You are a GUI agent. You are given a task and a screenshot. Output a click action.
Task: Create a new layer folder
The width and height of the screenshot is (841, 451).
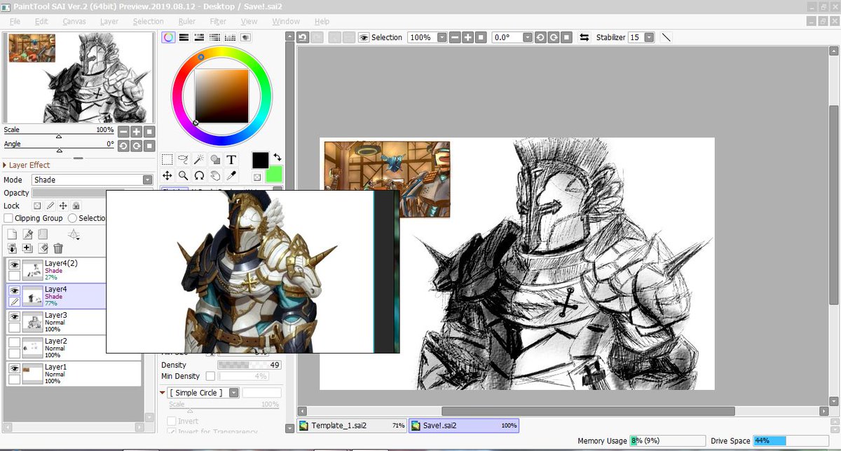click(43, 234)
